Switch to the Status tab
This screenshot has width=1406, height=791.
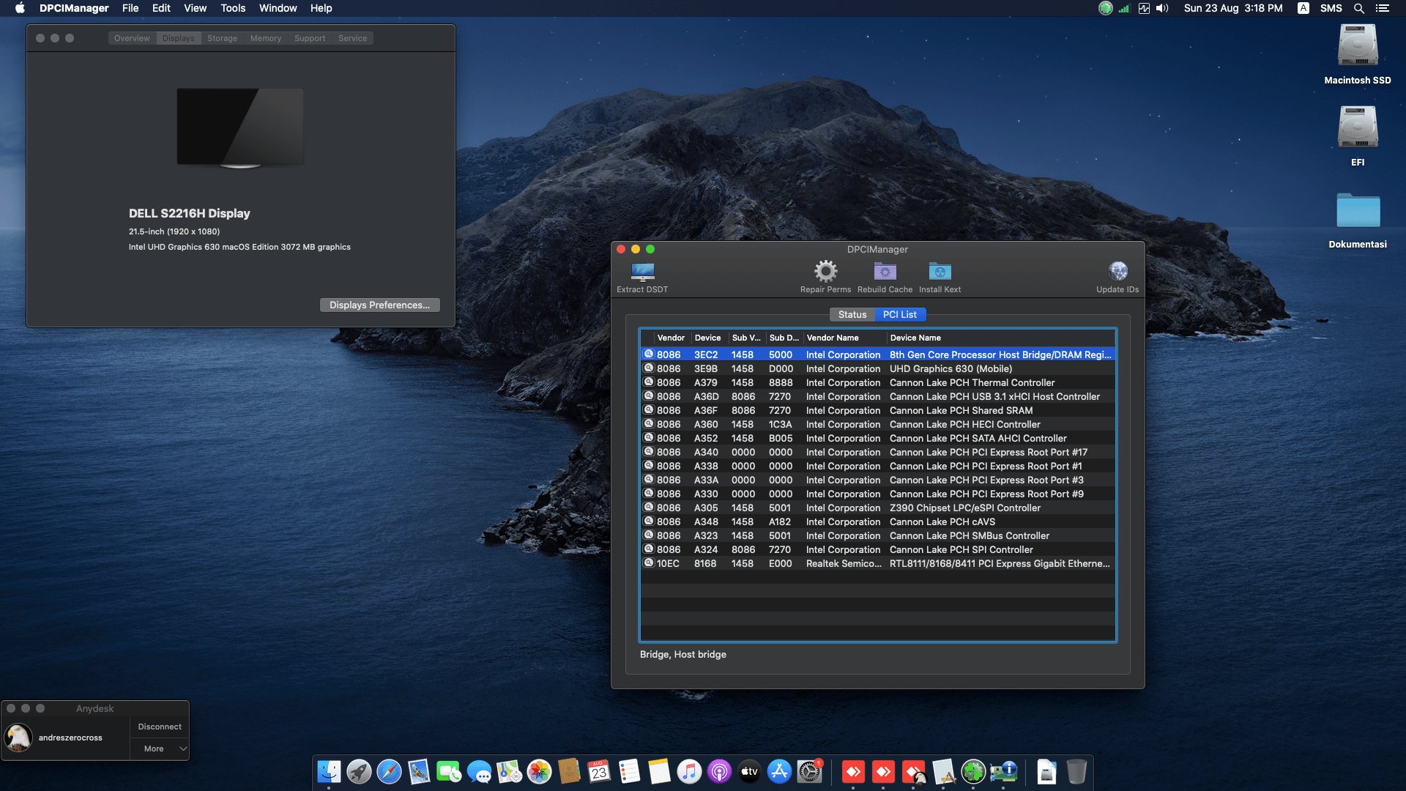pos(852,314)
